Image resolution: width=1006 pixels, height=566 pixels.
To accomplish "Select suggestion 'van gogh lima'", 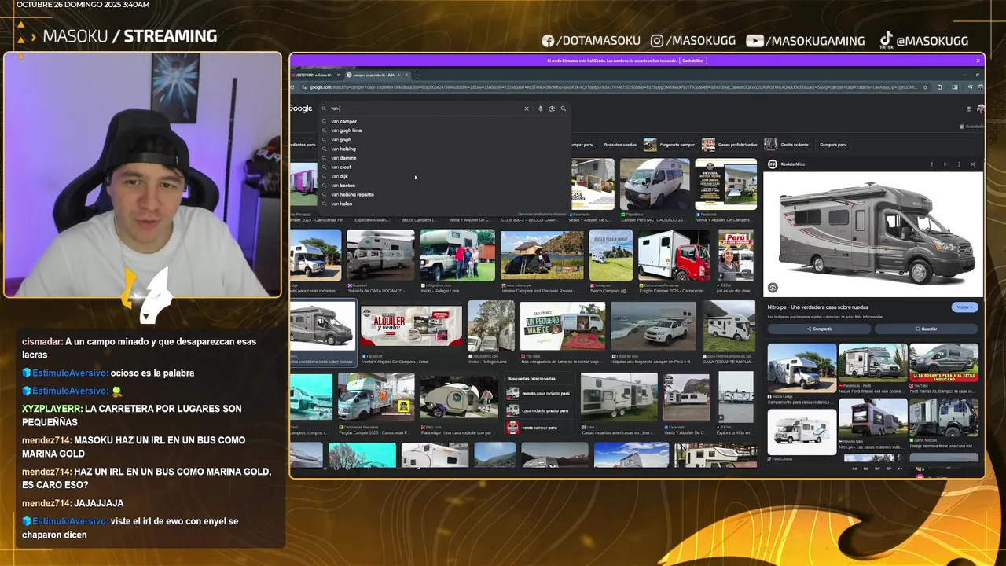I will click(x=346, y=130).
